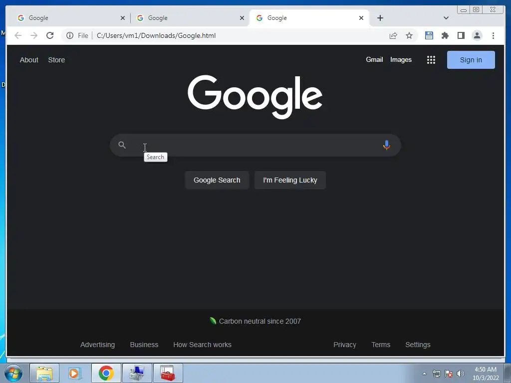Open a new tab with plus button
Viewport: 511px width, 383px height.
380,18
